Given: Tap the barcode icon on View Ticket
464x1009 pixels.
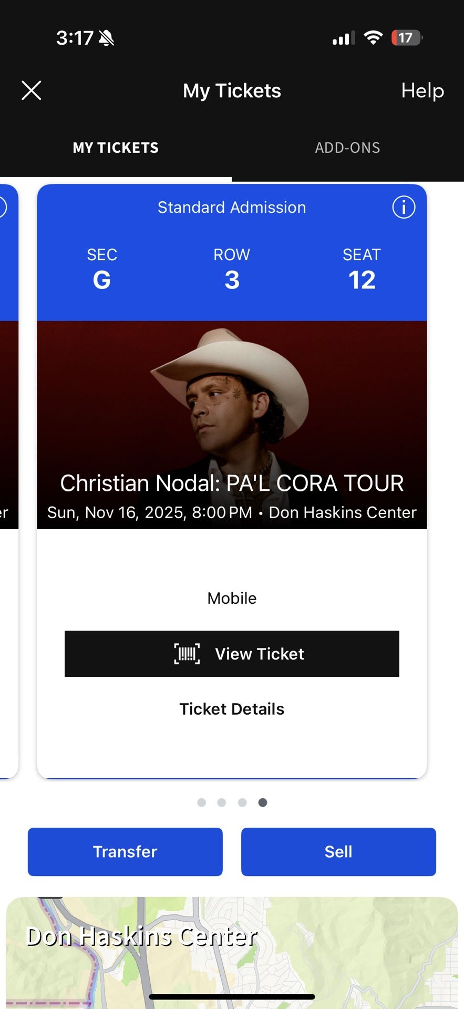Looking at the screenshot, I should pos(187,654).
